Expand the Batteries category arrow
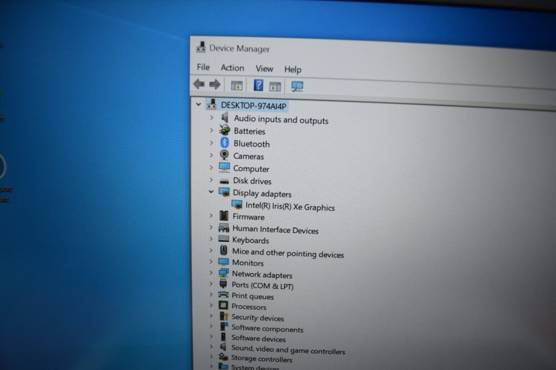Image resolution: width=556 pixels, height=370 pixels. [212, 130]
